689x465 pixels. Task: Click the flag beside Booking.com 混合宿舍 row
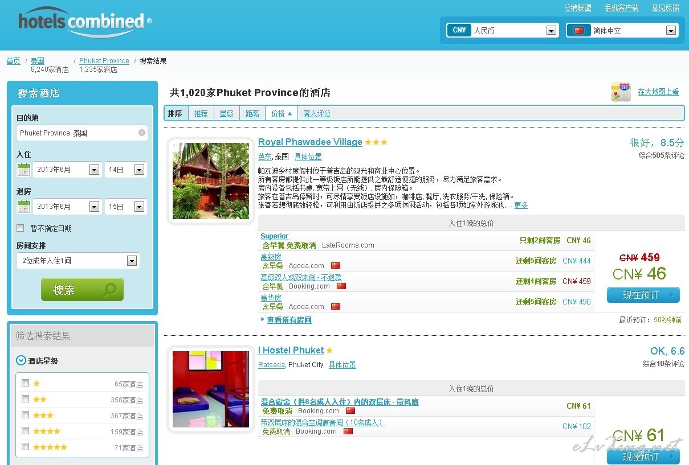(350, 411)
